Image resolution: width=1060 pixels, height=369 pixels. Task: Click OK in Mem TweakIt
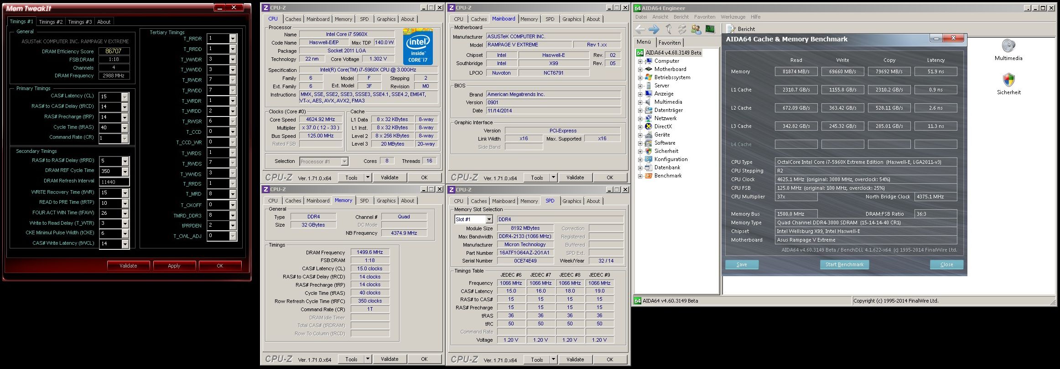(220, 266)
